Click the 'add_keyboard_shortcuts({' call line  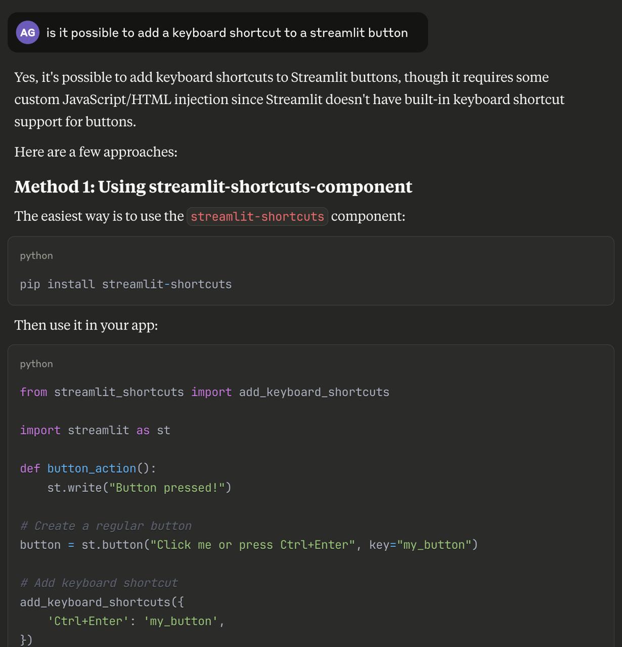click(102, 602)
